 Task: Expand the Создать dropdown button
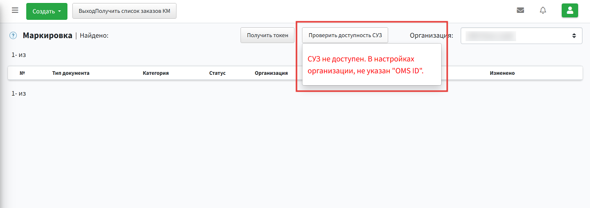coord(47,11)
